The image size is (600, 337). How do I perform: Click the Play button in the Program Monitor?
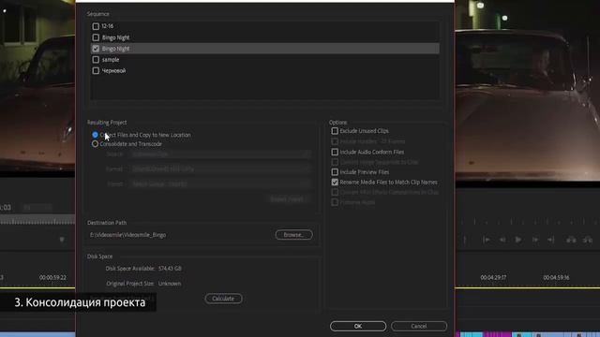(x=518, y=240)
